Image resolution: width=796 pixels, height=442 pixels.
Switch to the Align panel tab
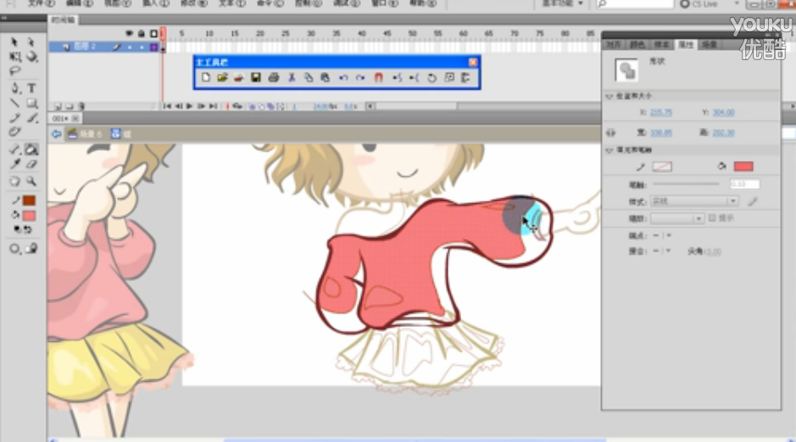pos(613,45)
